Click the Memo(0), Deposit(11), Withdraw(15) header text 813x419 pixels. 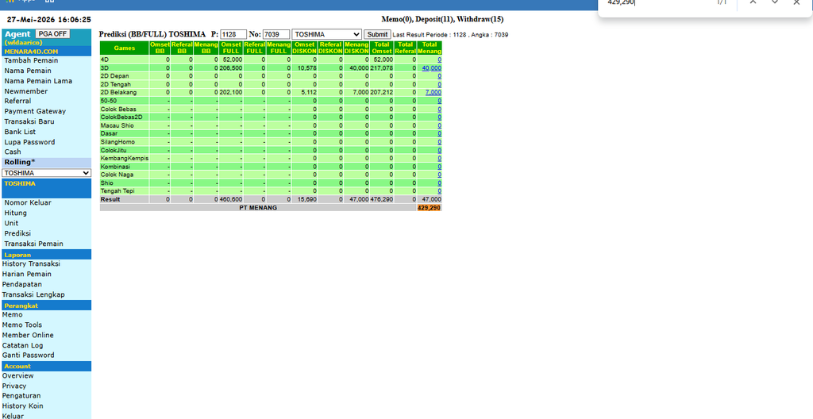(x=442, y=19)
